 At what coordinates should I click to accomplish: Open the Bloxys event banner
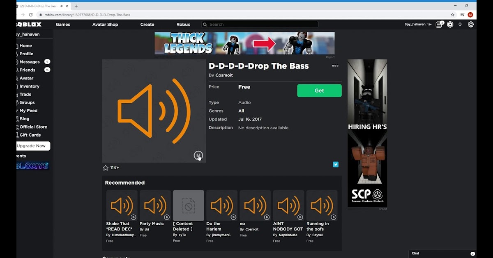(32, 166)
